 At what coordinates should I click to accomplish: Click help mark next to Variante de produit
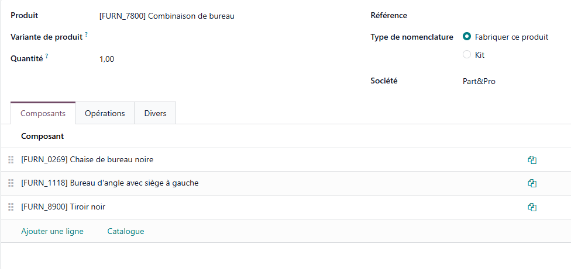87,35
